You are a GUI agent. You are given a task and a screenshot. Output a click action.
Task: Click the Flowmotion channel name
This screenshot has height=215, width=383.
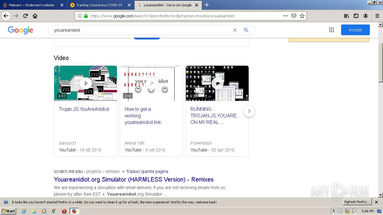click(201, 143)
